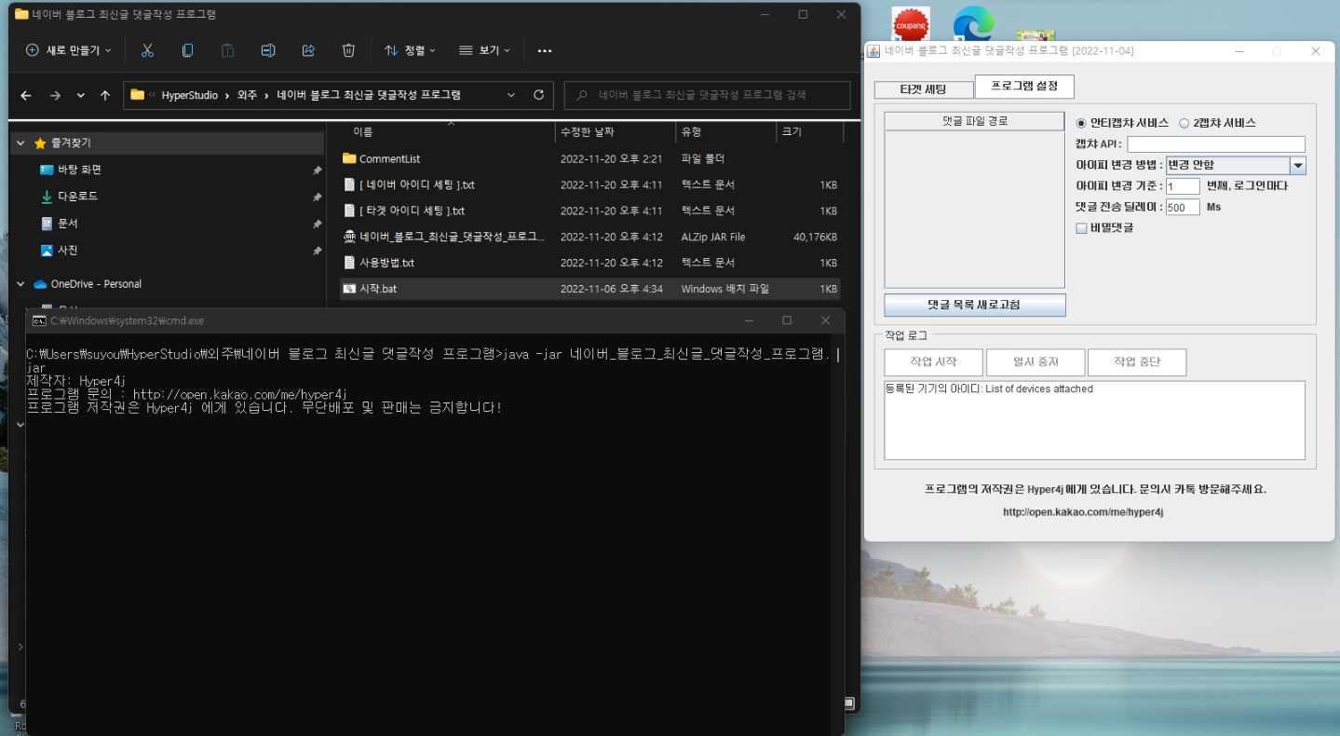Open the three-dot See more menu in Explorer
The width and height of the screenshot is (1340, 736).
point(545,50)
